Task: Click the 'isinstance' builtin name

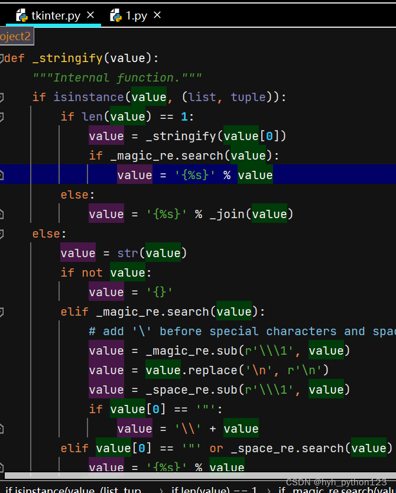Action: pyautogui.click(x=89, y=97)
